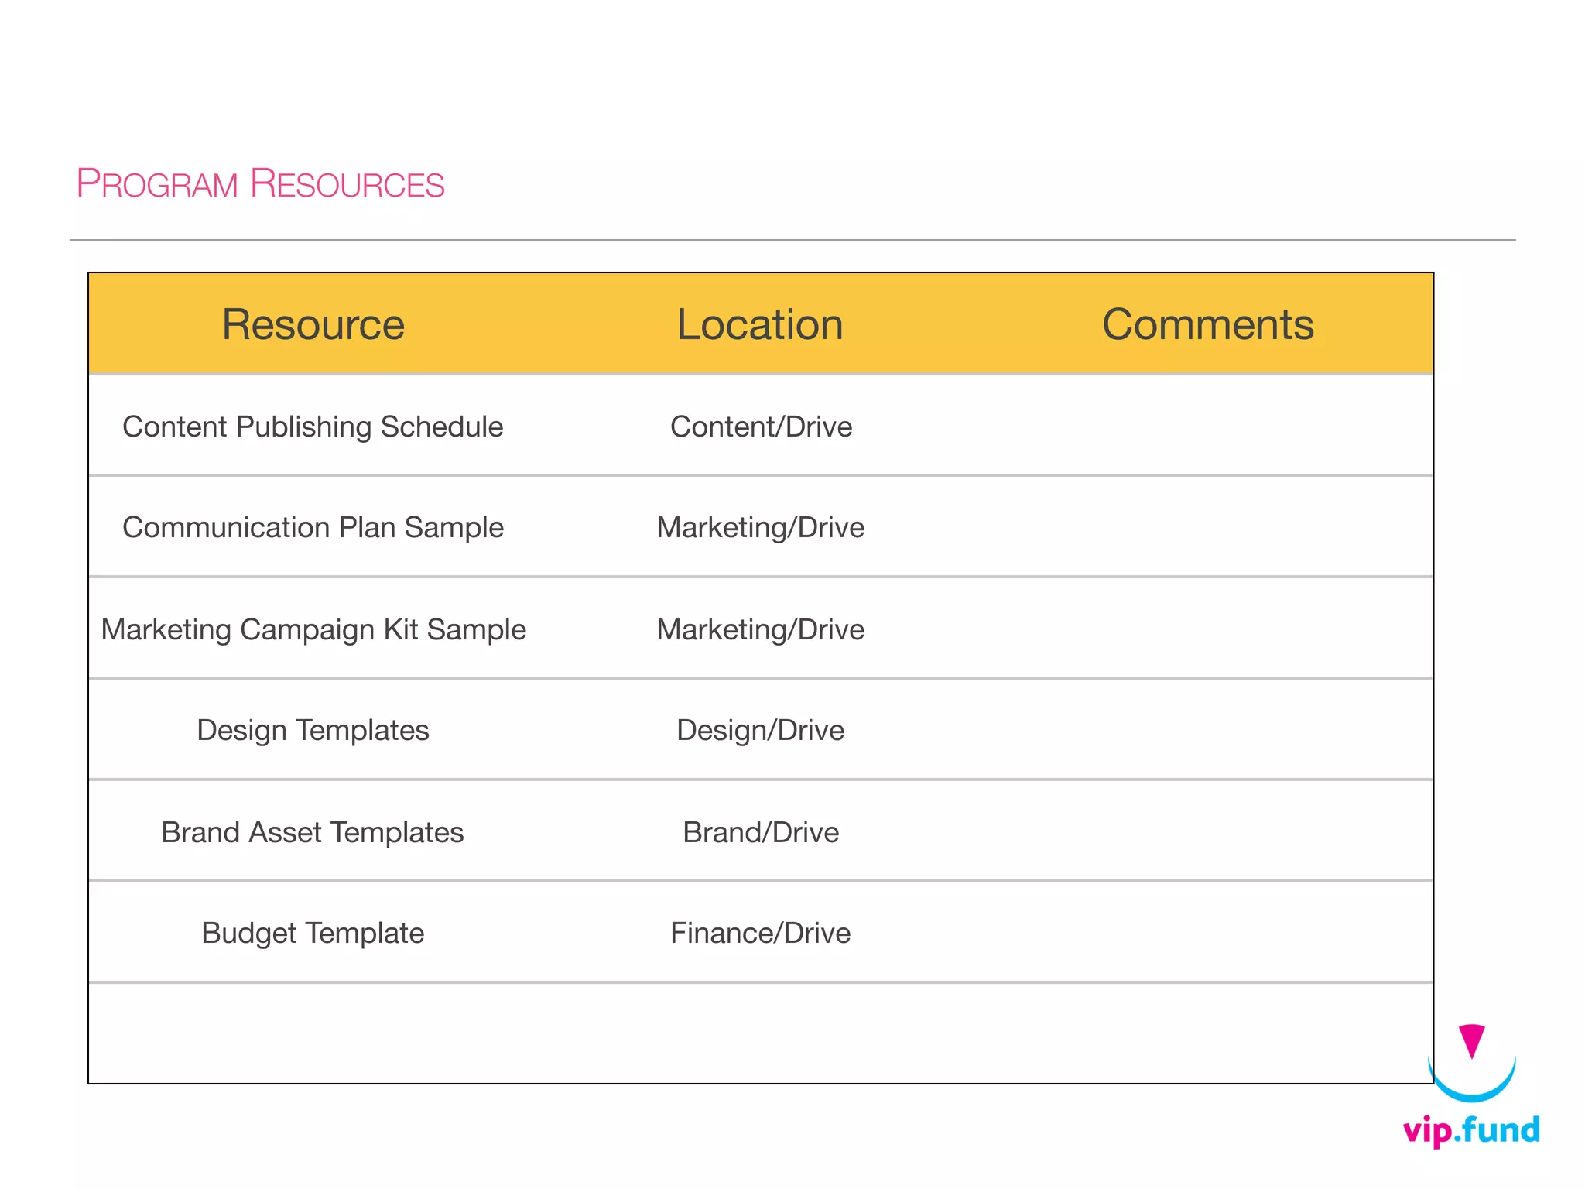Click the Comments column header
Screen dimensions: 1585x1189
click(x=1208, y=324)
